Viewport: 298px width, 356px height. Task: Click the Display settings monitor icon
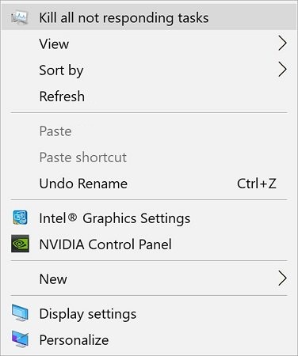tap(20, 312)
